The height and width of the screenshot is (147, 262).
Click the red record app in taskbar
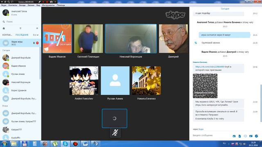(x=75, y=144)
